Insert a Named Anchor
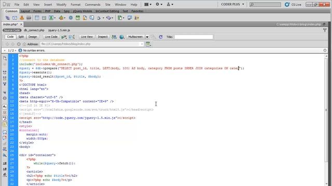 coord(22,18)
